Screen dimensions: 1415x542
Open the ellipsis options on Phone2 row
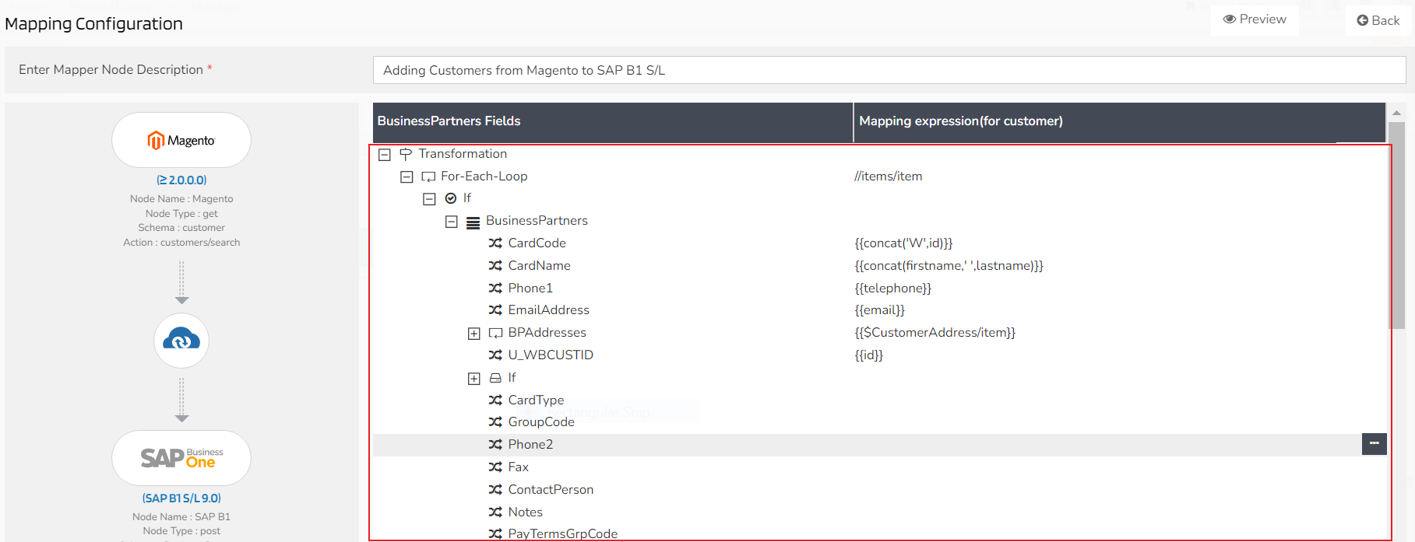(x=1374, y=444)
